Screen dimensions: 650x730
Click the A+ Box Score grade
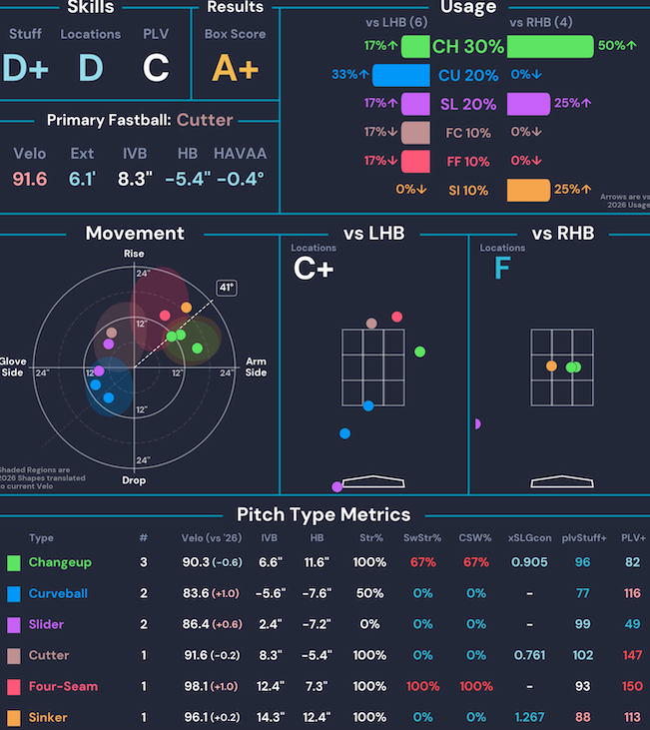click(235, 67)
